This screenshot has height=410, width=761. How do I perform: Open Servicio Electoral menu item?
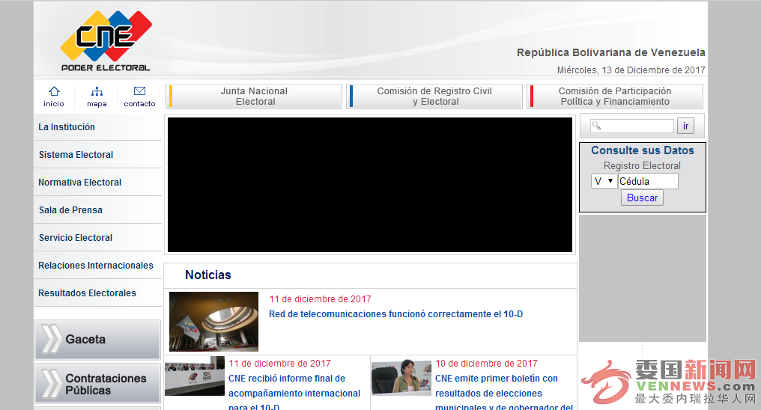[x=98, y=237]
